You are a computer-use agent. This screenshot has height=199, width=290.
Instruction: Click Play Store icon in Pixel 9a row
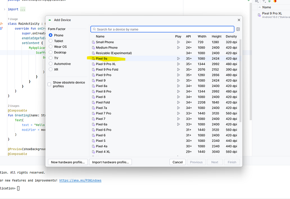[178, 58]
